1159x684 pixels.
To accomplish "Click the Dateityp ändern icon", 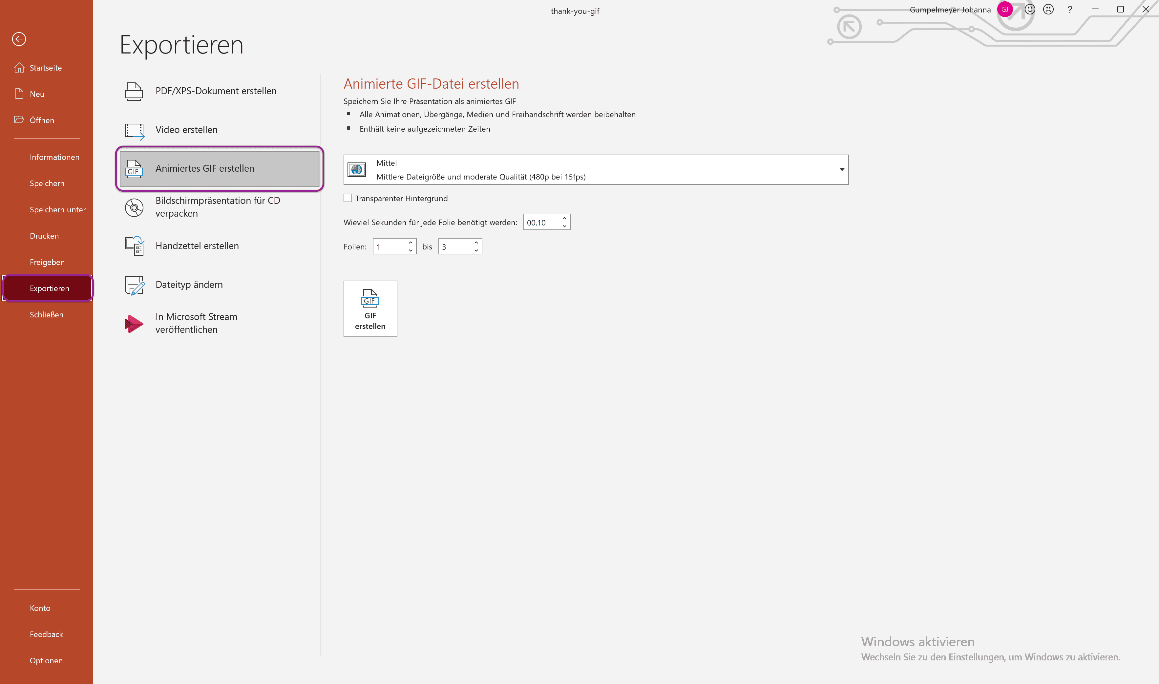I will (134, 285).
